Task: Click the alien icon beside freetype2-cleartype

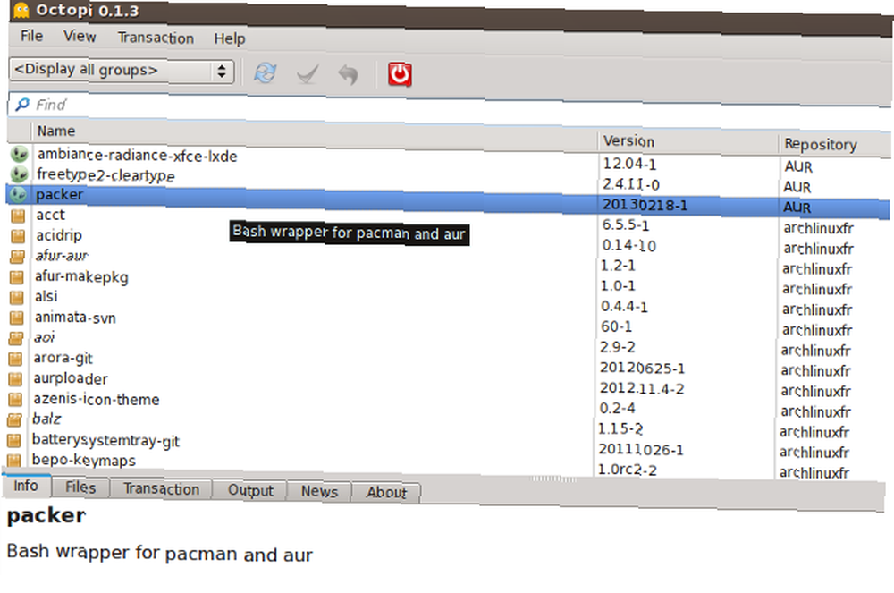Action: pyautogui.click(x=20, y=174)
